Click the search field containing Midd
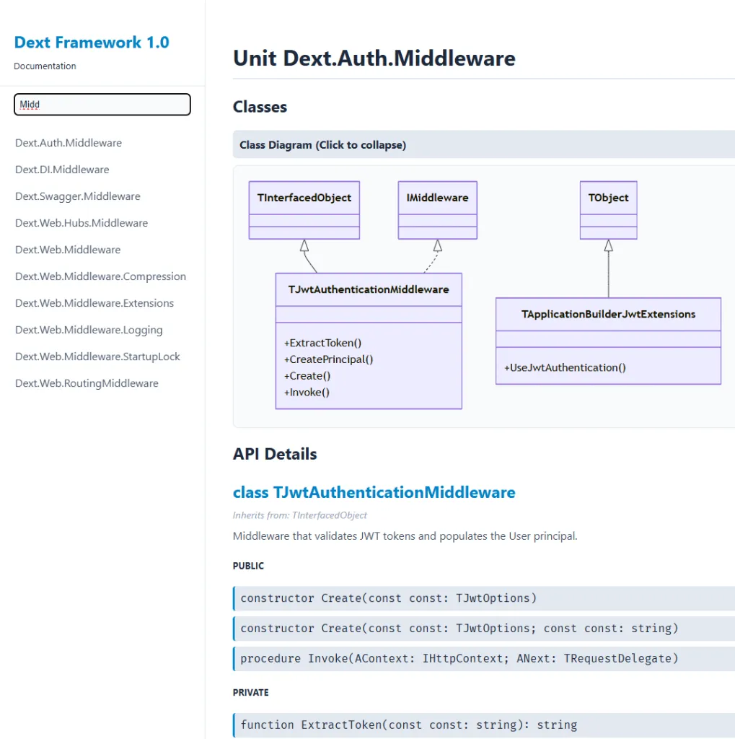735x739 pixels. click(x=102, y=105)
